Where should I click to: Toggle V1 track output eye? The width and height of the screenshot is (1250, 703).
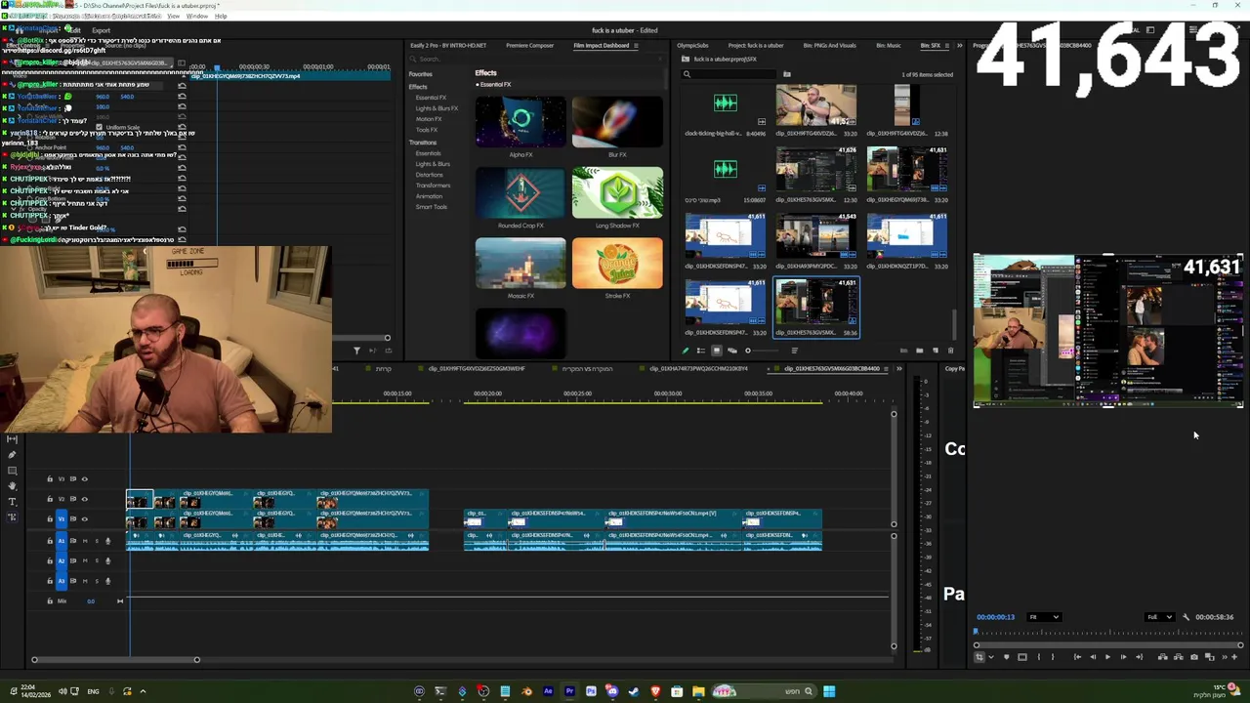pos(84,518)
